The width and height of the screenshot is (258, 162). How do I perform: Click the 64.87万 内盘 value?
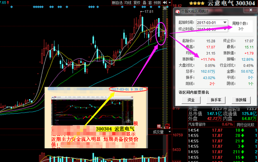(x=249, y=119)
